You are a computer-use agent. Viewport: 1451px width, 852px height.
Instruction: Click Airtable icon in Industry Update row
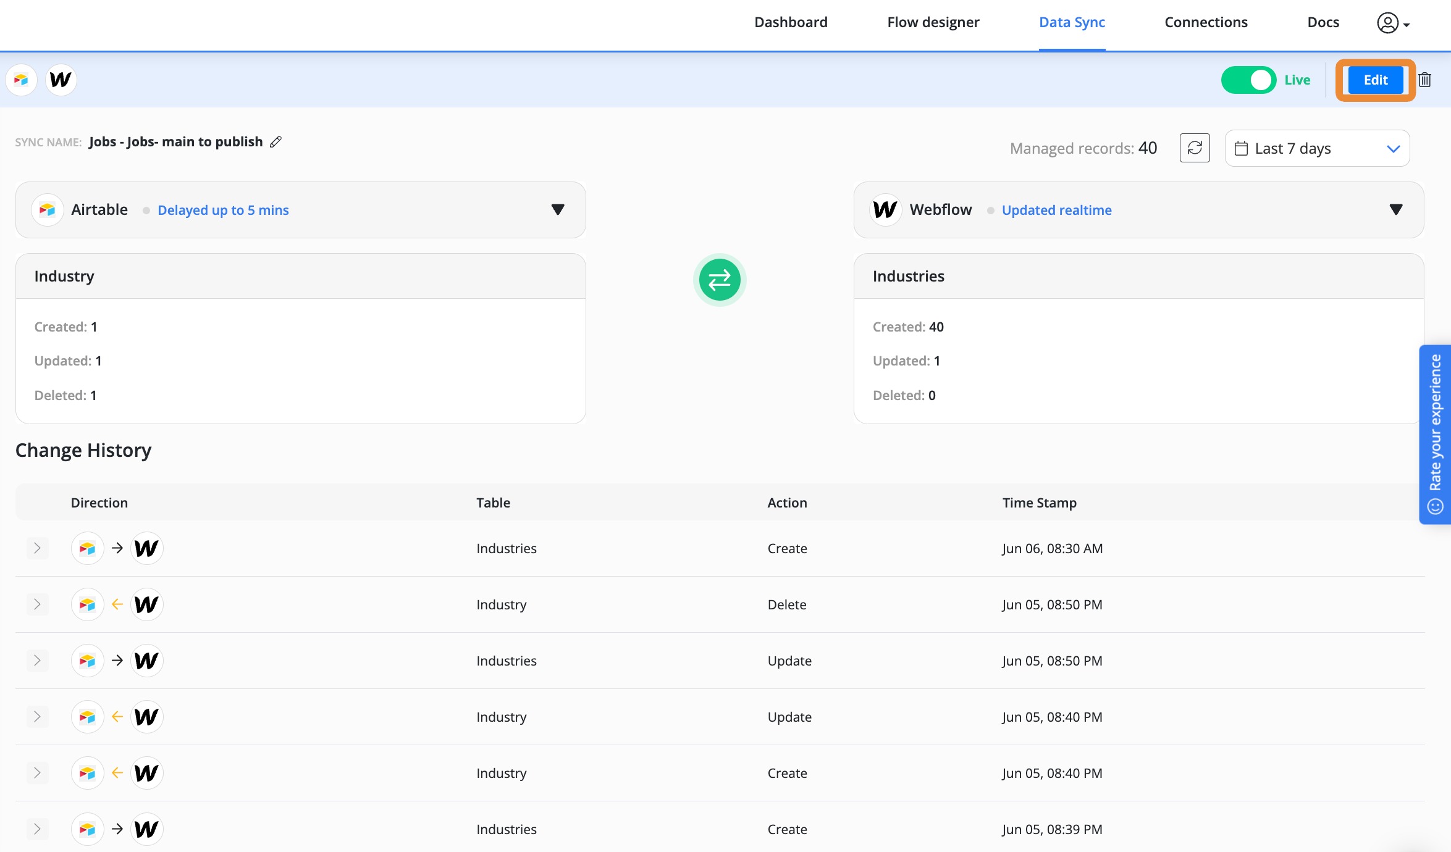tap(88, 717)
